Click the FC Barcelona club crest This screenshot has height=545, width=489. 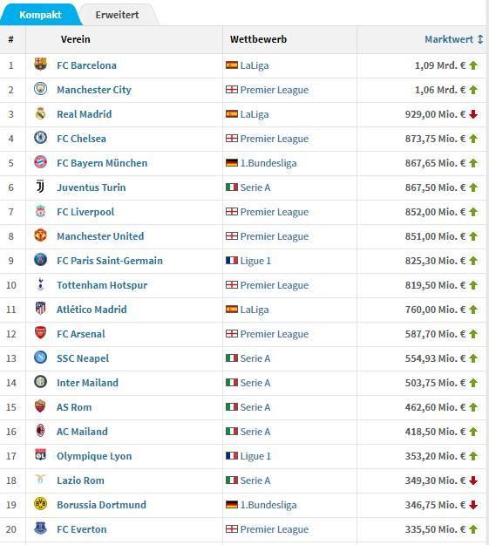[40, 65]
